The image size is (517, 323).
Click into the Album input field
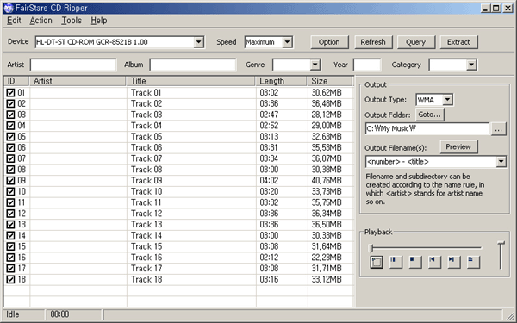tap(192, 65)
